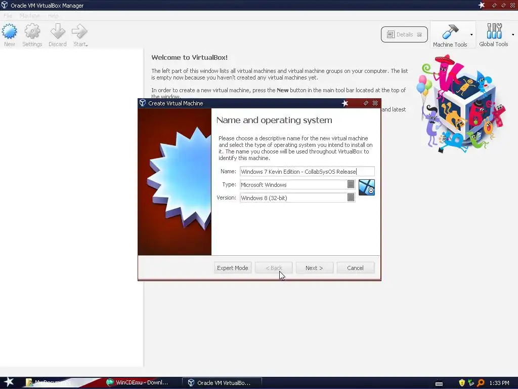
Task: Open the Version dropdown Windows 8 (32-bit)
Action: (297, 198)
